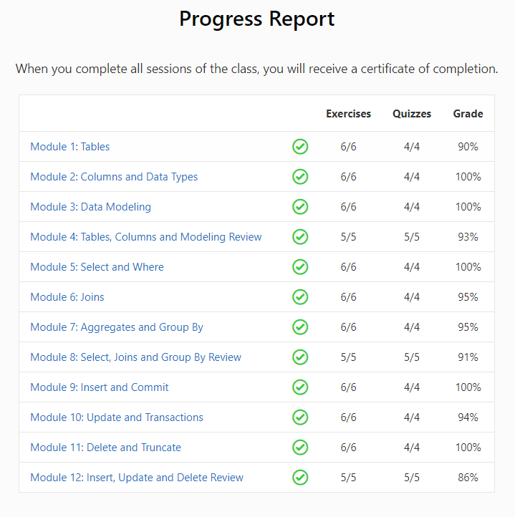This screenshot has width=515, height=517.
Task: Click the Quizzes column header
Action: pyautogui.click(x=412, y=114)
